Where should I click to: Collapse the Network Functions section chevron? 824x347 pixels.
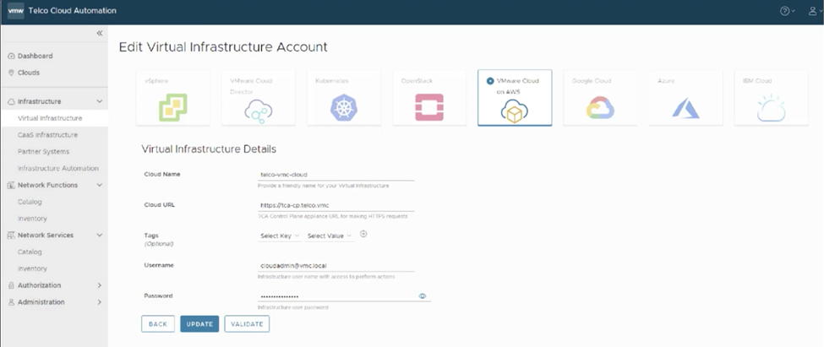point(100,185)
